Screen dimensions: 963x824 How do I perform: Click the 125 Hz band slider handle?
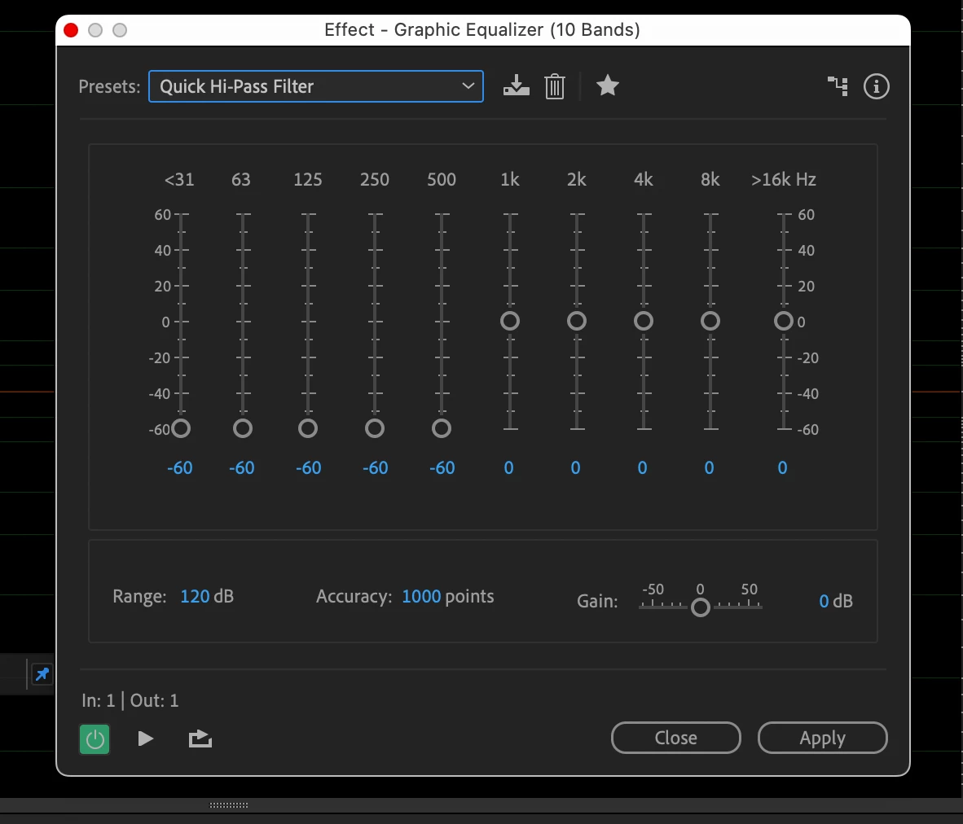click(x=308, y=428)
